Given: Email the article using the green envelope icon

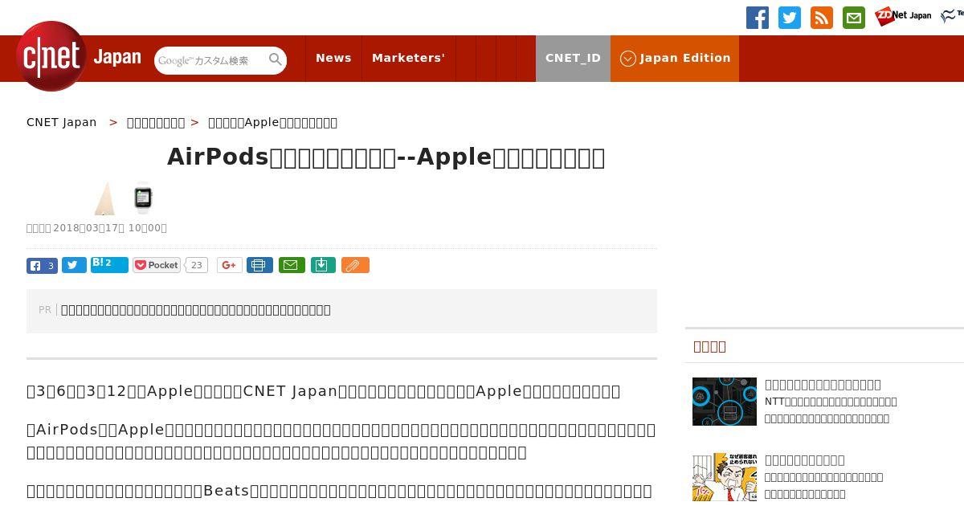Looking at the screenshot, I should tap(292, 265).
